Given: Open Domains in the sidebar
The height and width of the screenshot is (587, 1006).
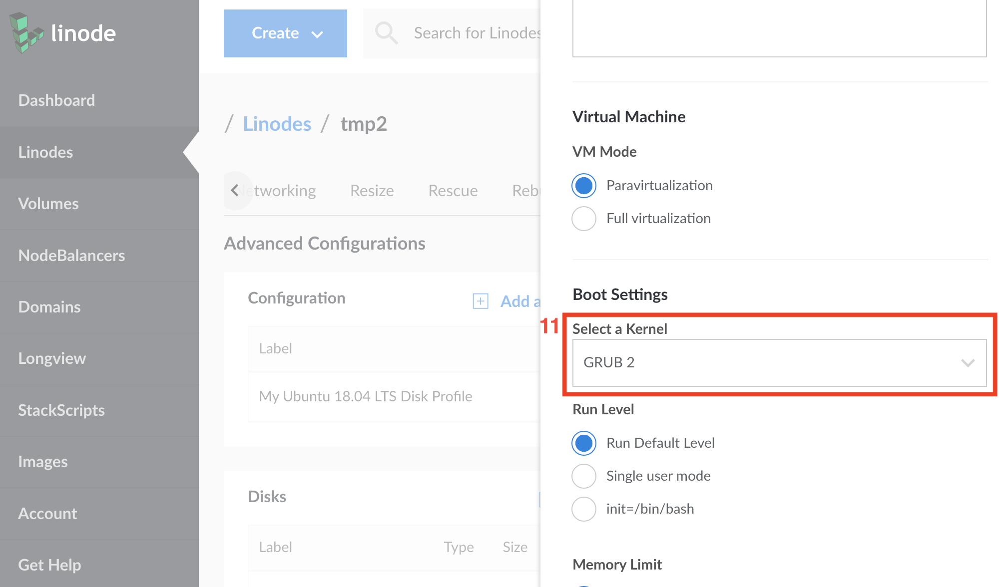Looking at the screenshot, I should click(x=99, y=307).
